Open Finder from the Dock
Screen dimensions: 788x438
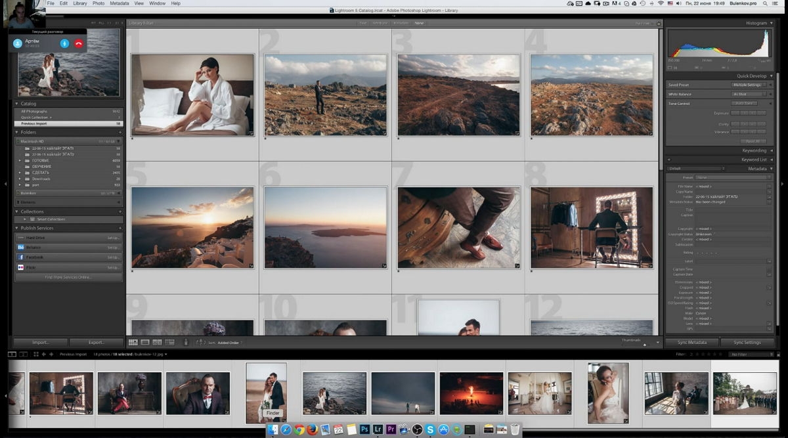(x=273, y=429)
